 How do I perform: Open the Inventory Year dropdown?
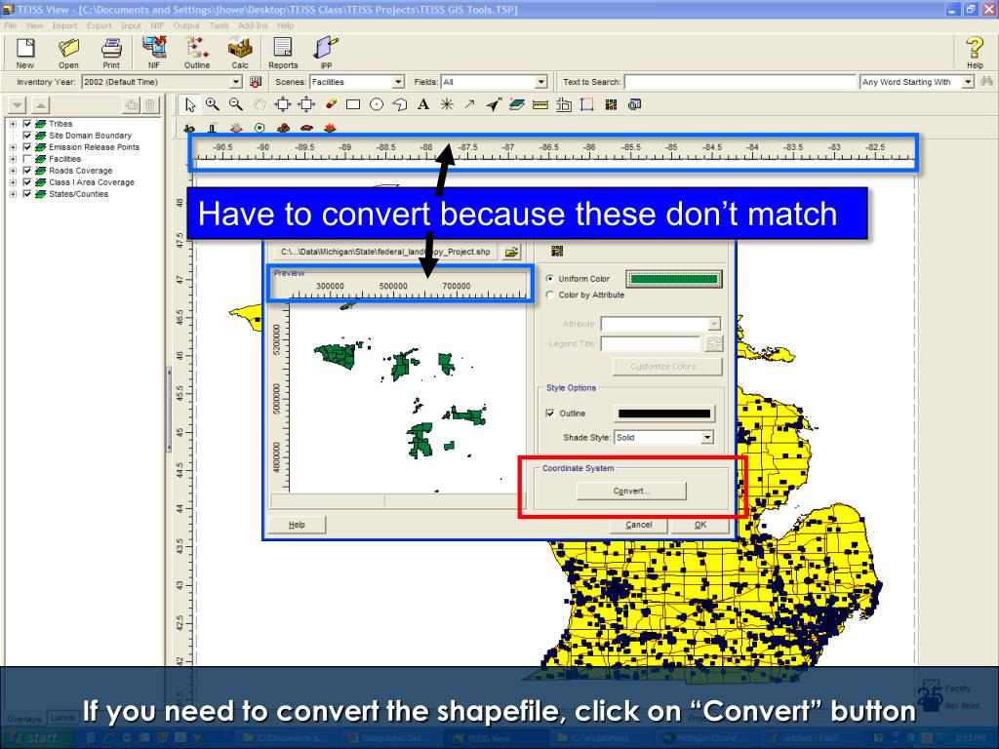click(236, 82)
